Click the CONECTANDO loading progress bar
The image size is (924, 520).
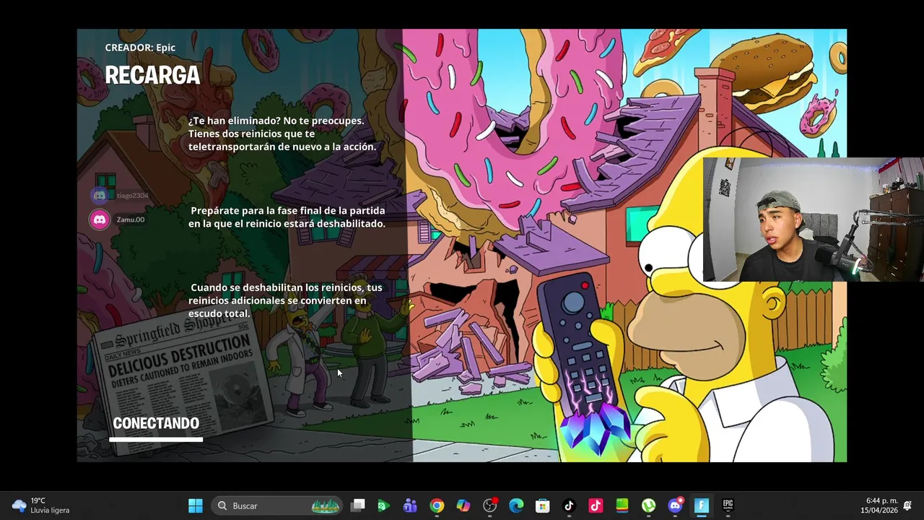pyautogui.click(x=156, y=439)
